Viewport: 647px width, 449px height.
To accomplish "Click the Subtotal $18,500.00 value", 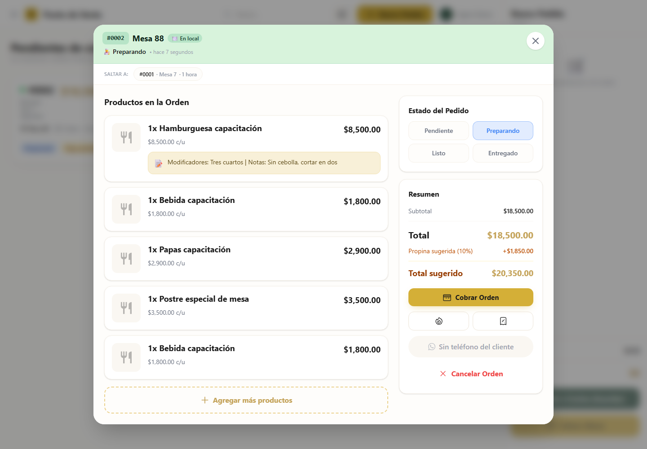I will (518, 211).
